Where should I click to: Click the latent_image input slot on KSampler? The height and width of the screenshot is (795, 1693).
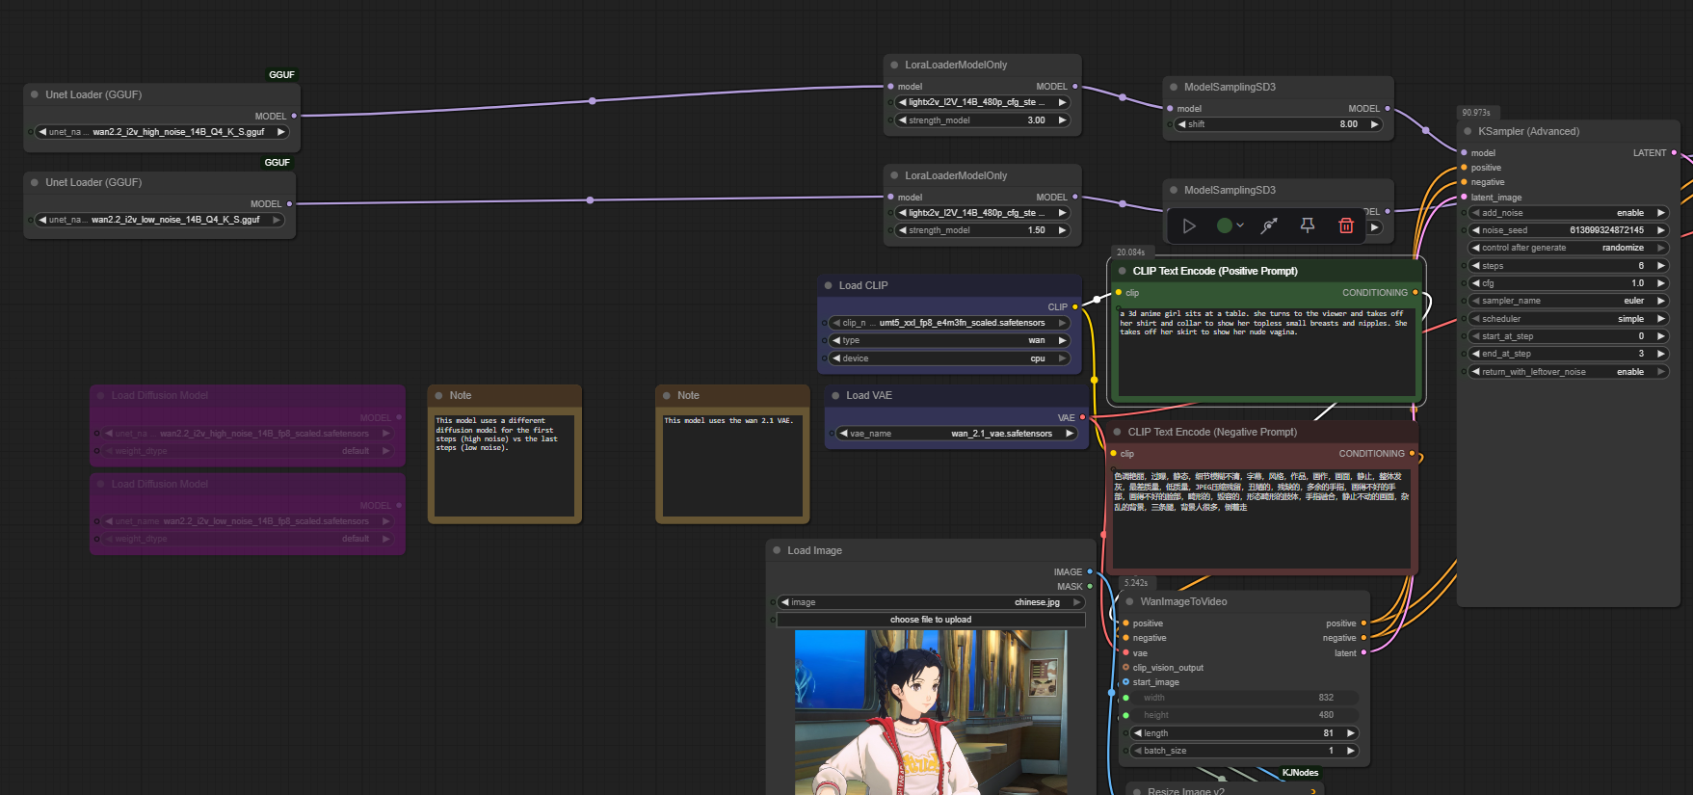[1464, 197]
